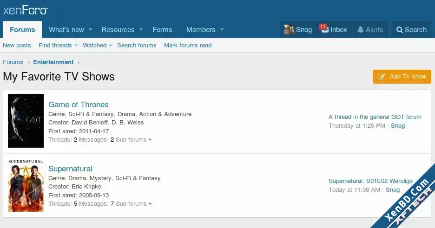Open the Alerts bell icon
The width and height of the screenshot is (435, 228).
click(x=360, y=30)
